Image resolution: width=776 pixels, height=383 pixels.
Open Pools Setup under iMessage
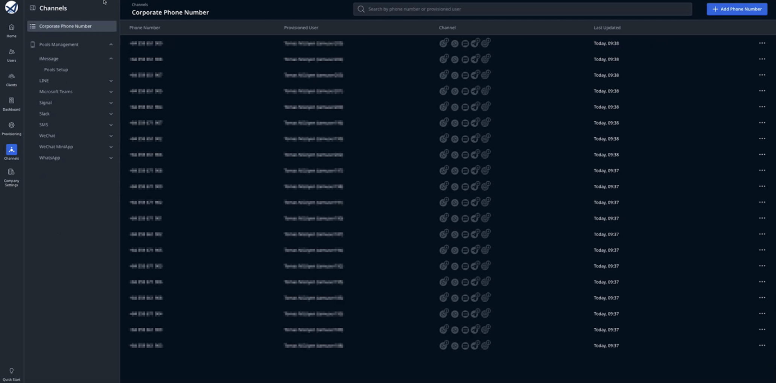point(56,70)
